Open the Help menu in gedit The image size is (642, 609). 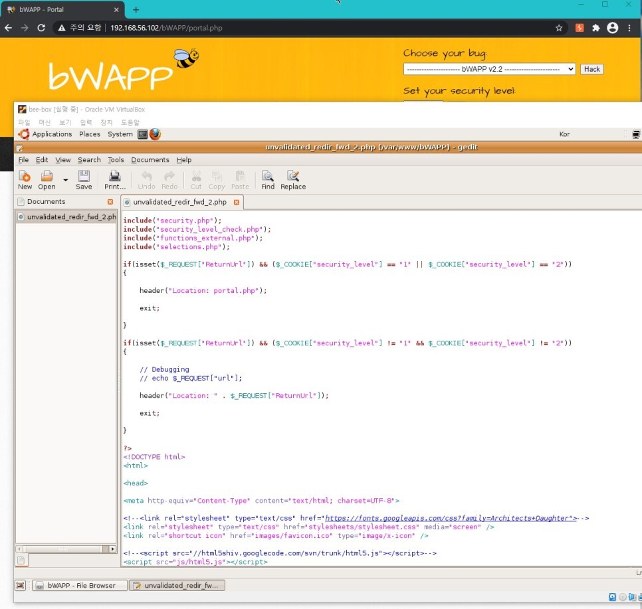(x=184, y=159)
